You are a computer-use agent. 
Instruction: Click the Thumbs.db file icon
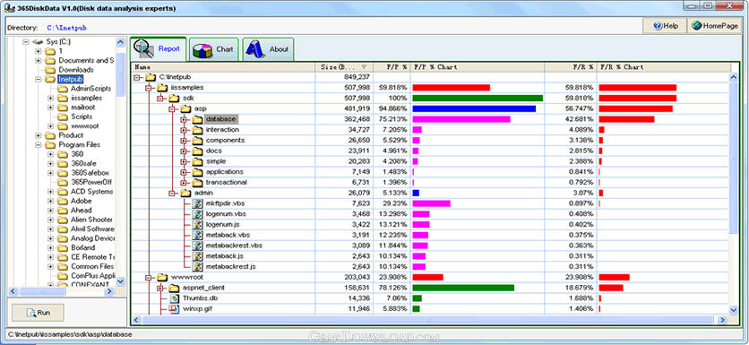175,298
